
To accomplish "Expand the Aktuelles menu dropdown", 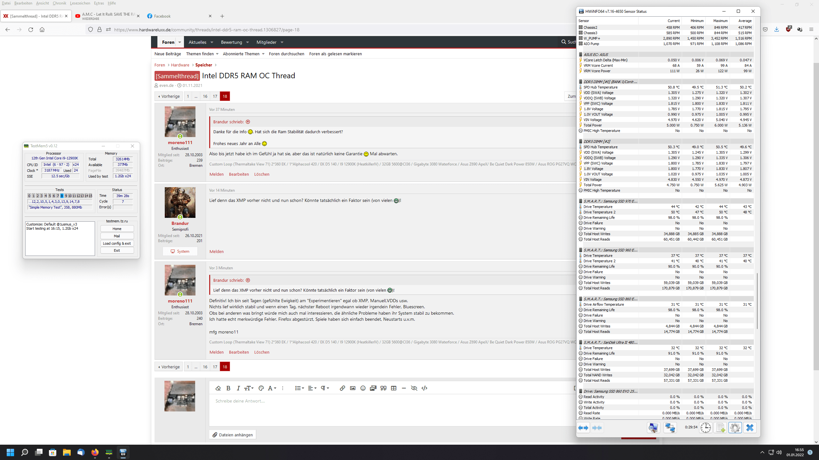I will coord(212,42).
